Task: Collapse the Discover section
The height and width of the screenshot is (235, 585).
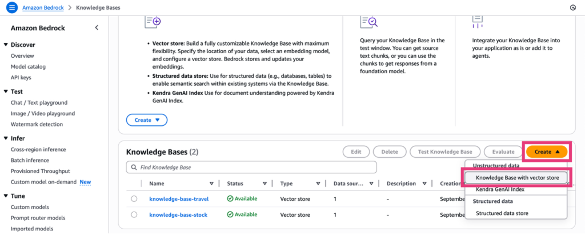Action: [6, 45]
